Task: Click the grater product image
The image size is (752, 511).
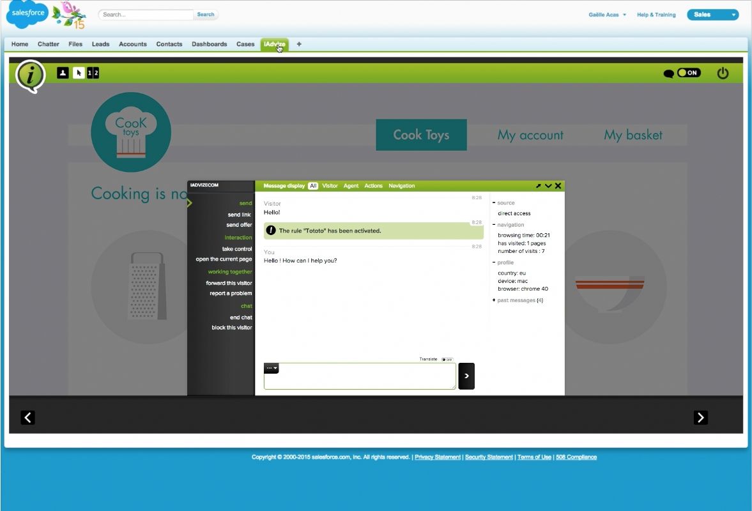Action: click(x=147, y=286)
